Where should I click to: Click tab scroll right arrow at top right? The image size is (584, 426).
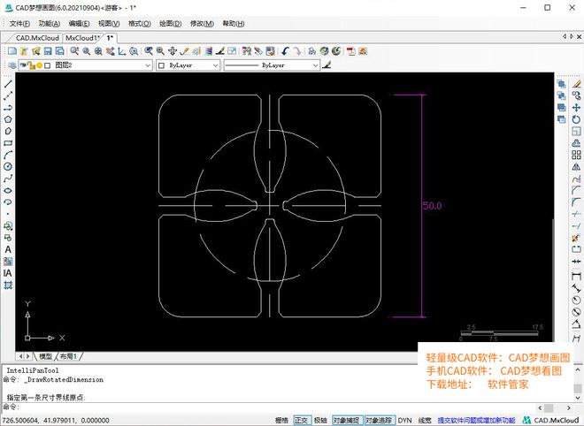tap(572, 36)
